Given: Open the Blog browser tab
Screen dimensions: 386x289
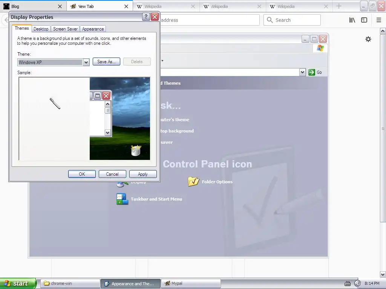Looking at the screenshot, I should click(33, 6).
